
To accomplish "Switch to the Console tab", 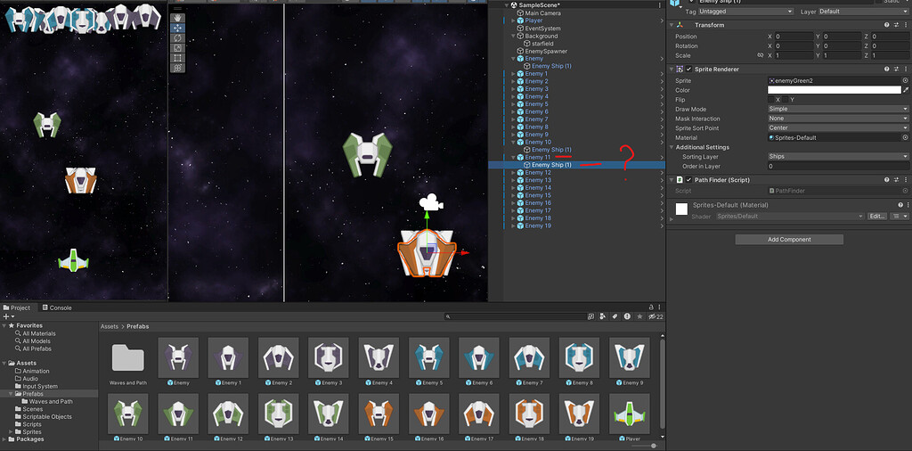I will point(57,307).
